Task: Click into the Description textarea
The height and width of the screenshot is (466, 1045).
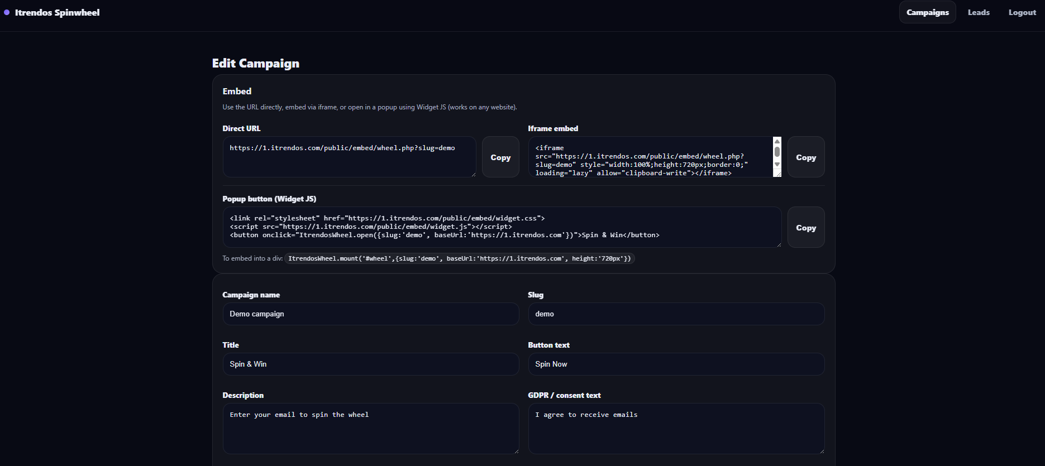Action: pyautogui.click(x=370, y=429)
